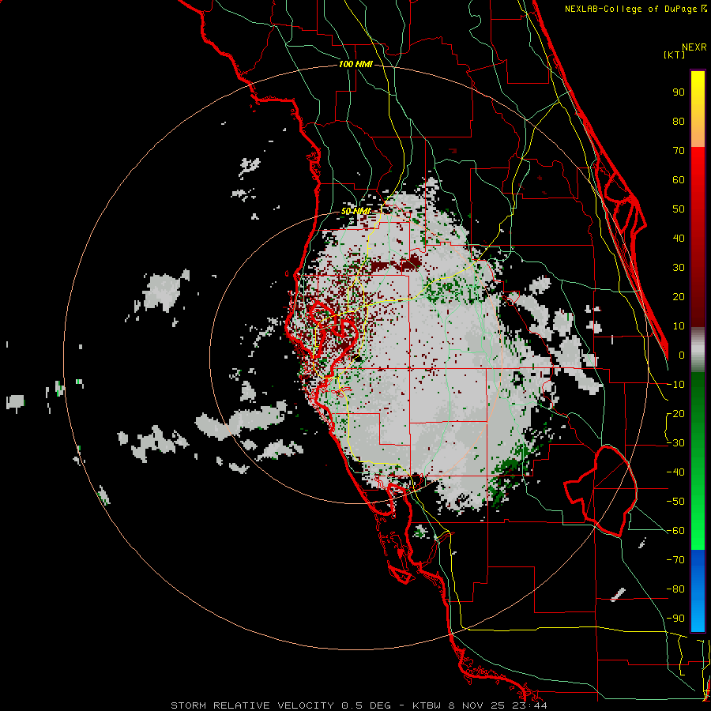711x711 pixels.
Task: Click the 30 tick label on the velocity scale
Action: tap(679, 268)
